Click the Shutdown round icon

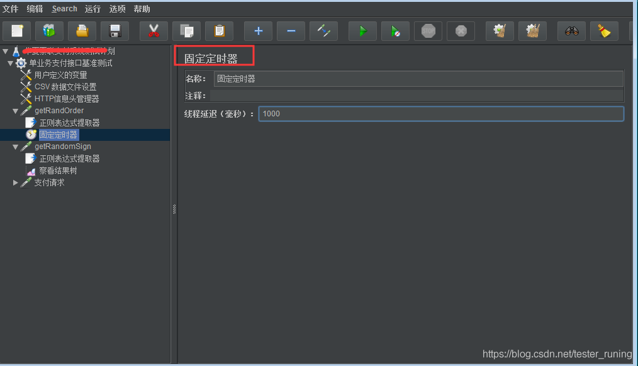pyautogui.click(x=461, y=31)
